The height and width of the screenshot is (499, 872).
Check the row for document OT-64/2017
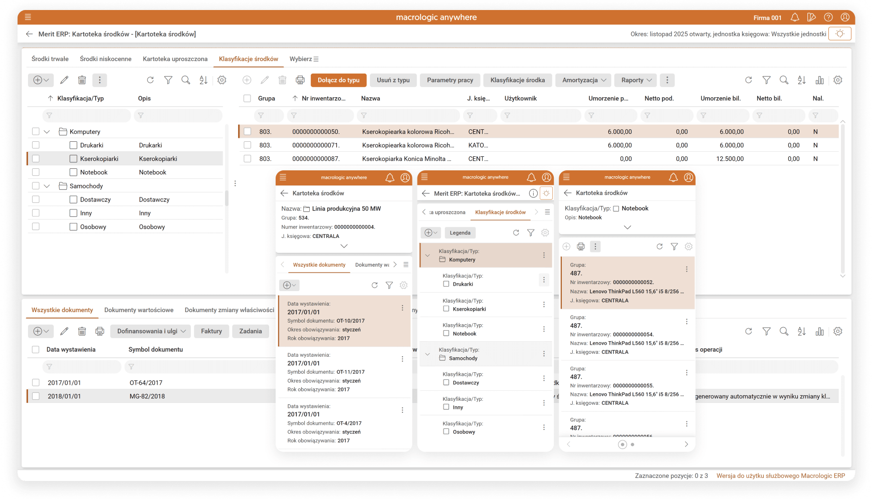point(36,383)
